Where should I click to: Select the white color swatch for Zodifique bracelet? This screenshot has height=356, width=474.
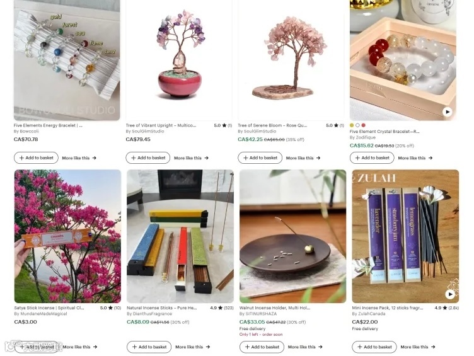(357, 125)
